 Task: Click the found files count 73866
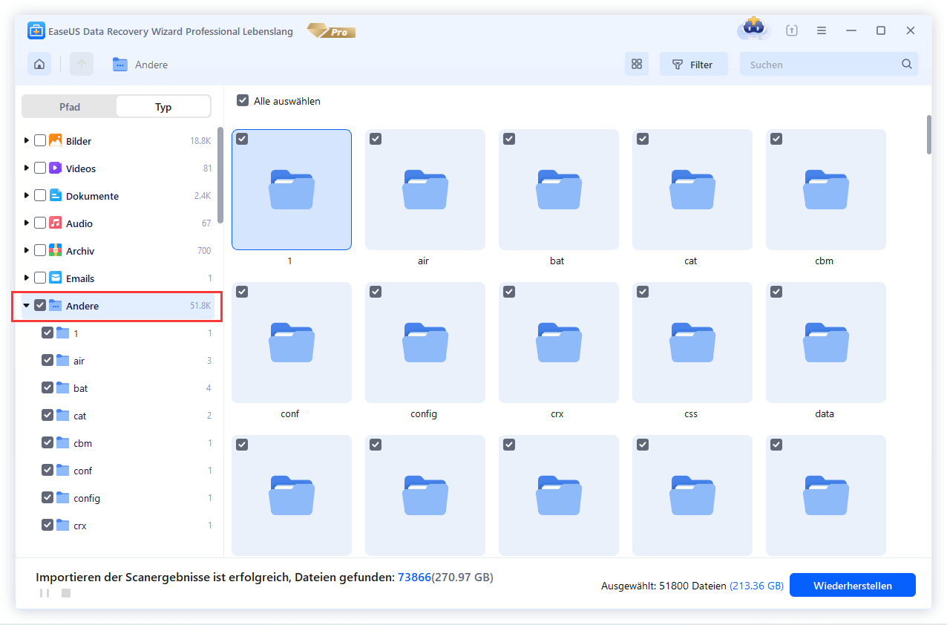click(414, 577)
